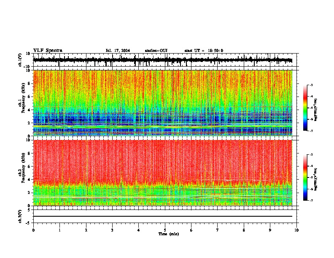Click the ch.1 spectrogram plot

tap(163, 103)
